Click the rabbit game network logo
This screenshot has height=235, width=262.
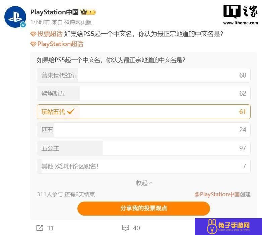tap(228, 227)
